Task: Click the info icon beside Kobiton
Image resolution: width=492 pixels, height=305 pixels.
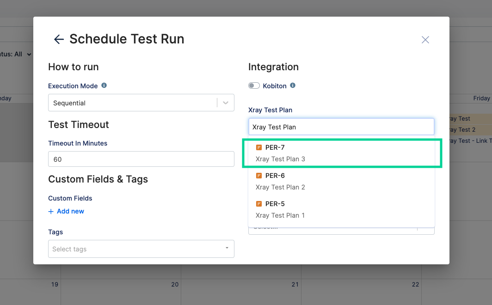Action: pyautogui.click(x=293, y=85)
